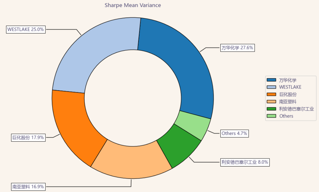The height and width of the screenshot is (192, 319).
Task: Click the 'WESTLAKE' legend text entry
Action: [x=290, y=87]
